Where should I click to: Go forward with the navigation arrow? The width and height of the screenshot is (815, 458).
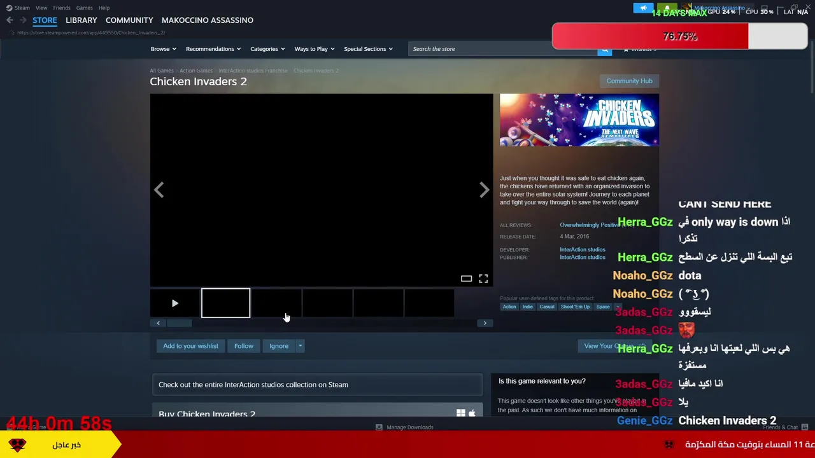[23, 20]
